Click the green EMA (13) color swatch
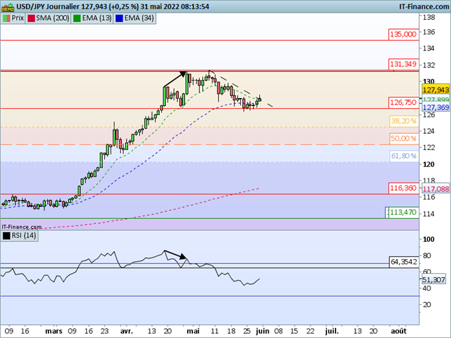Image resolution: width=451 pixels, height=338 pixels. 77,19
